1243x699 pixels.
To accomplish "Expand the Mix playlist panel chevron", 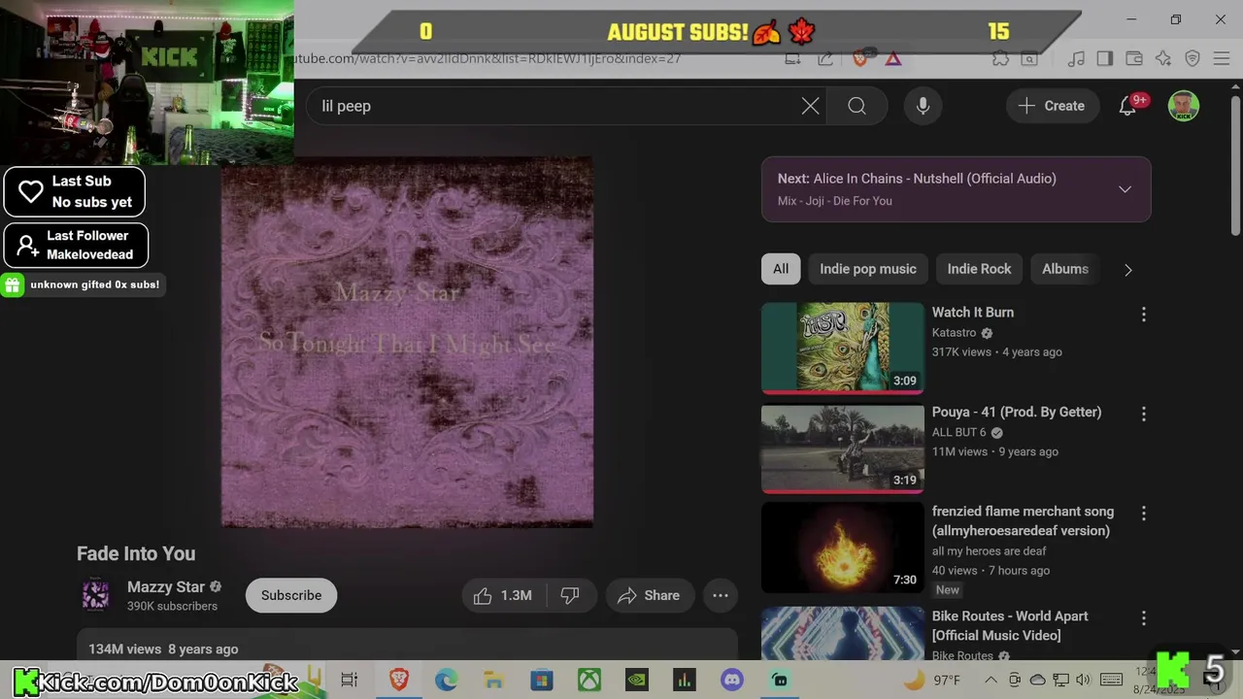I will pos(1125,189).
